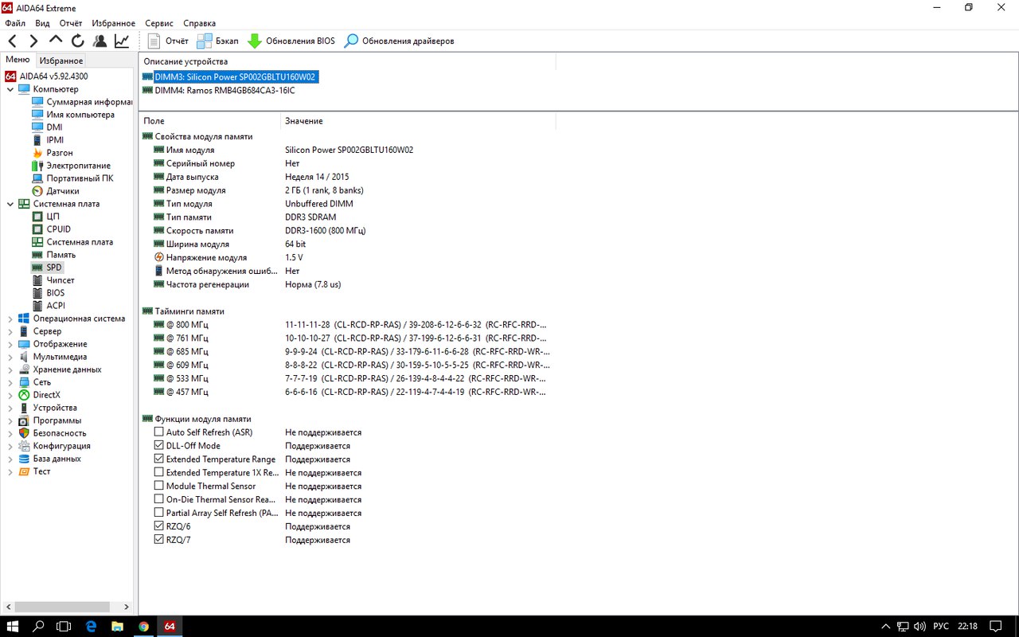Image resolution: width=1019 pixels, height=637 pixels.
Task: Open the graph chart toolbar icon
Action: (122, 41)
